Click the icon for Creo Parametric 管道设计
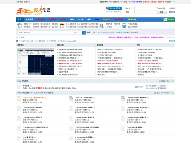Image resolution: width=191 pixels, height=143 pixels. coord(123,118)
